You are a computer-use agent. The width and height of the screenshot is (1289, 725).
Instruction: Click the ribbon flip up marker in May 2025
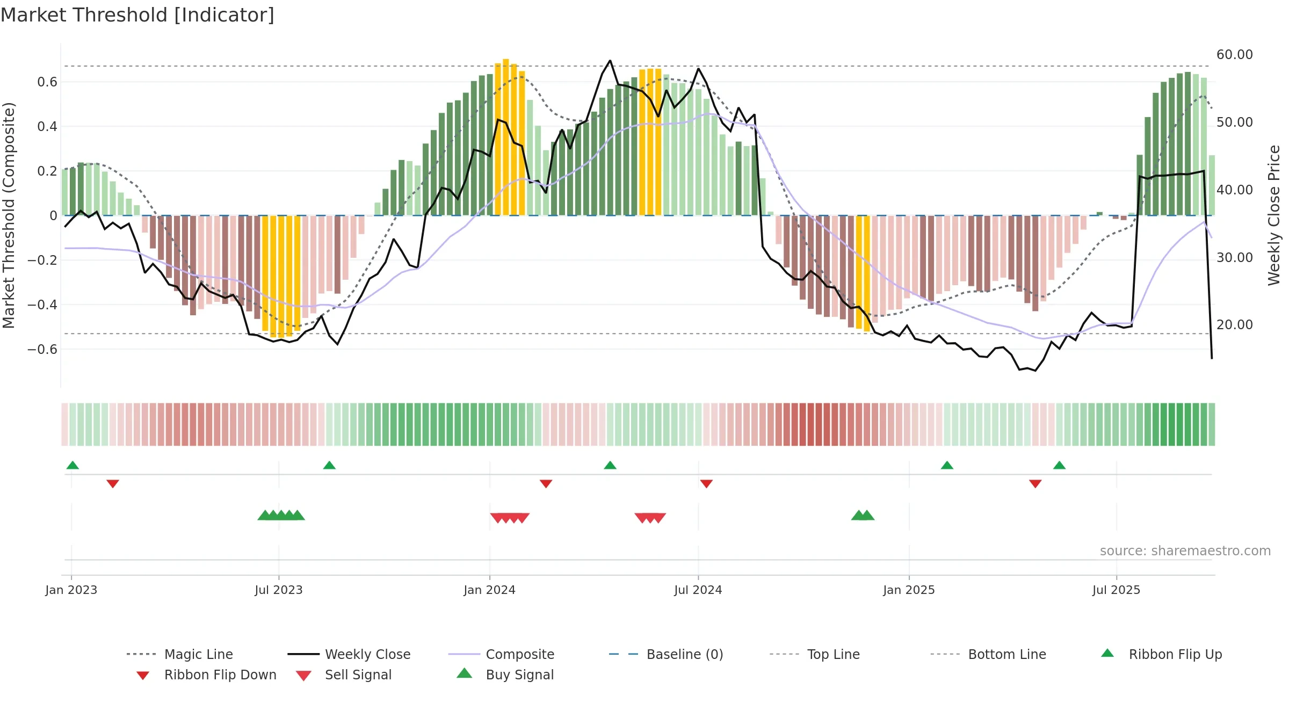point(1060,465)
